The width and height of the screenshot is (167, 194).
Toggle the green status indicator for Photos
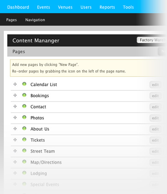pyautogui.click(x=24, y=117)
